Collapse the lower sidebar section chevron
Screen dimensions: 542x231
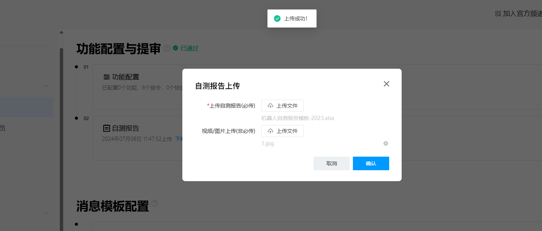click(x=46, y=213)
